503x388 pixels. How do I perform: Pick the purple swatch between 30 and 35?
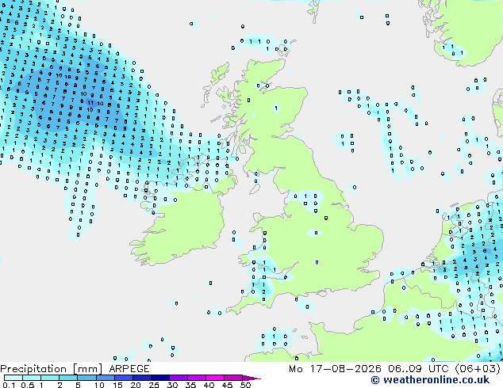pos(179,378)
